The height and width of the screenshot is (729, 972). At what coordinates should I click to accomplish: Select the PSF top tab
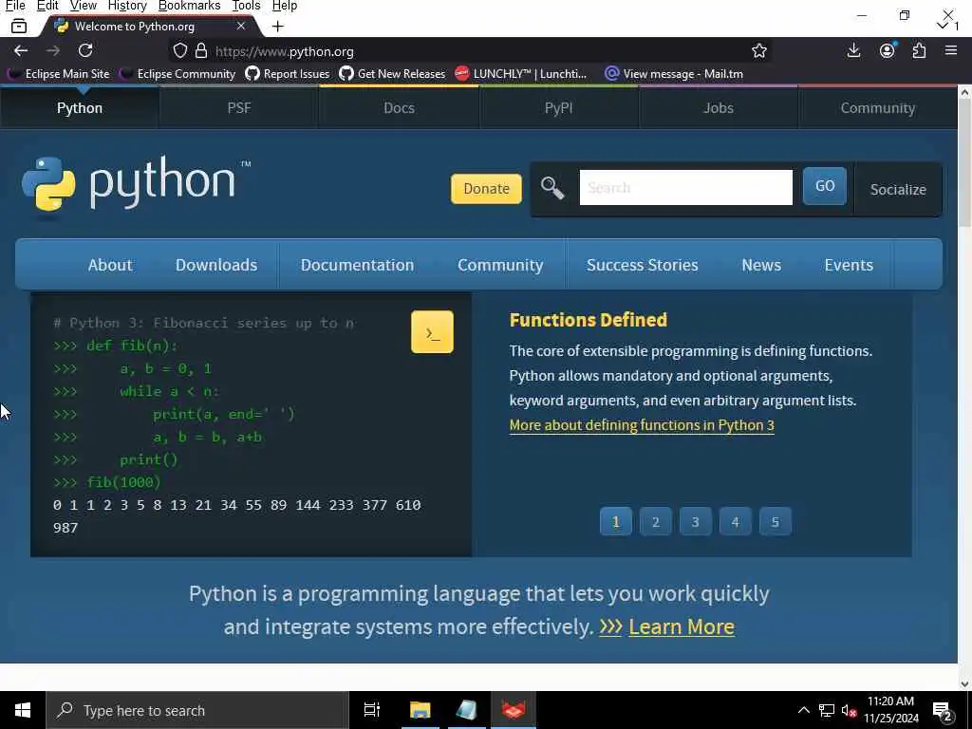(x=239, y=108)
